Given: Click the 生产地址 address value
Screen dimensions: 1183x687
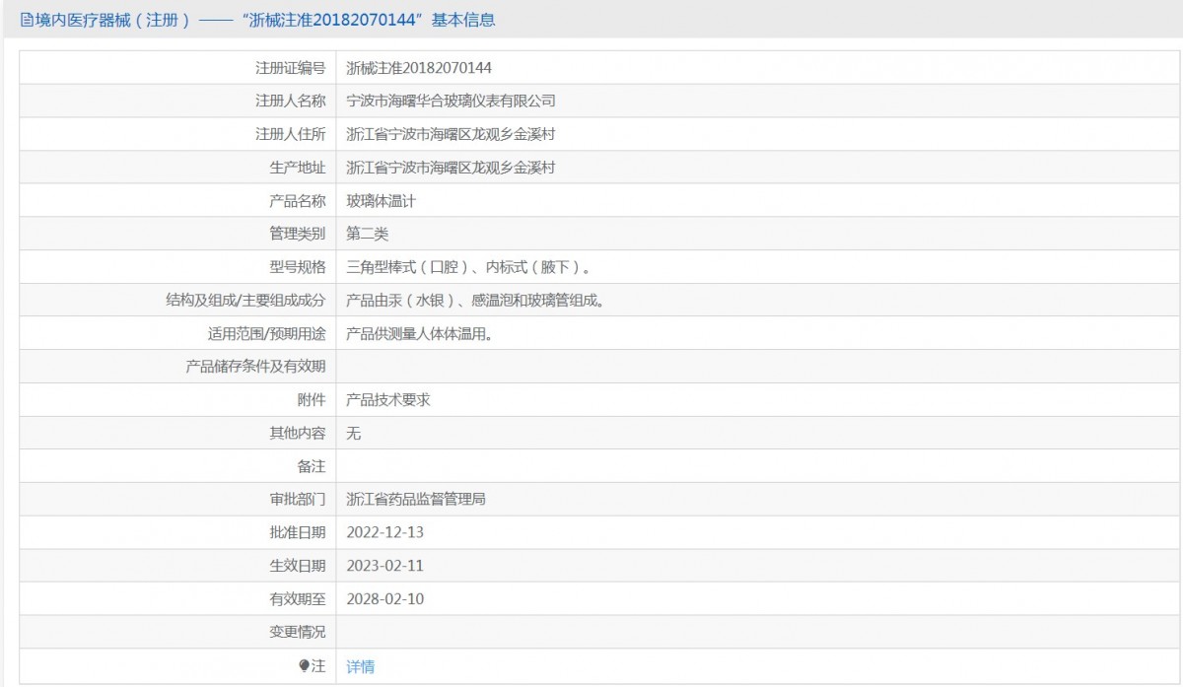Looking at the screenshot, I should (452, 168).
